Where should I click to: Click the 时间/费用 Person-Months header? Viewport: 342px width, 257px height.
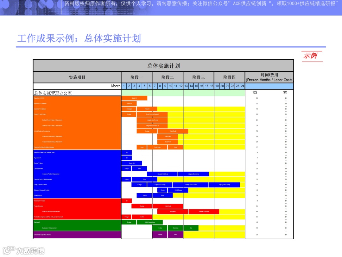tap(269, 77)
